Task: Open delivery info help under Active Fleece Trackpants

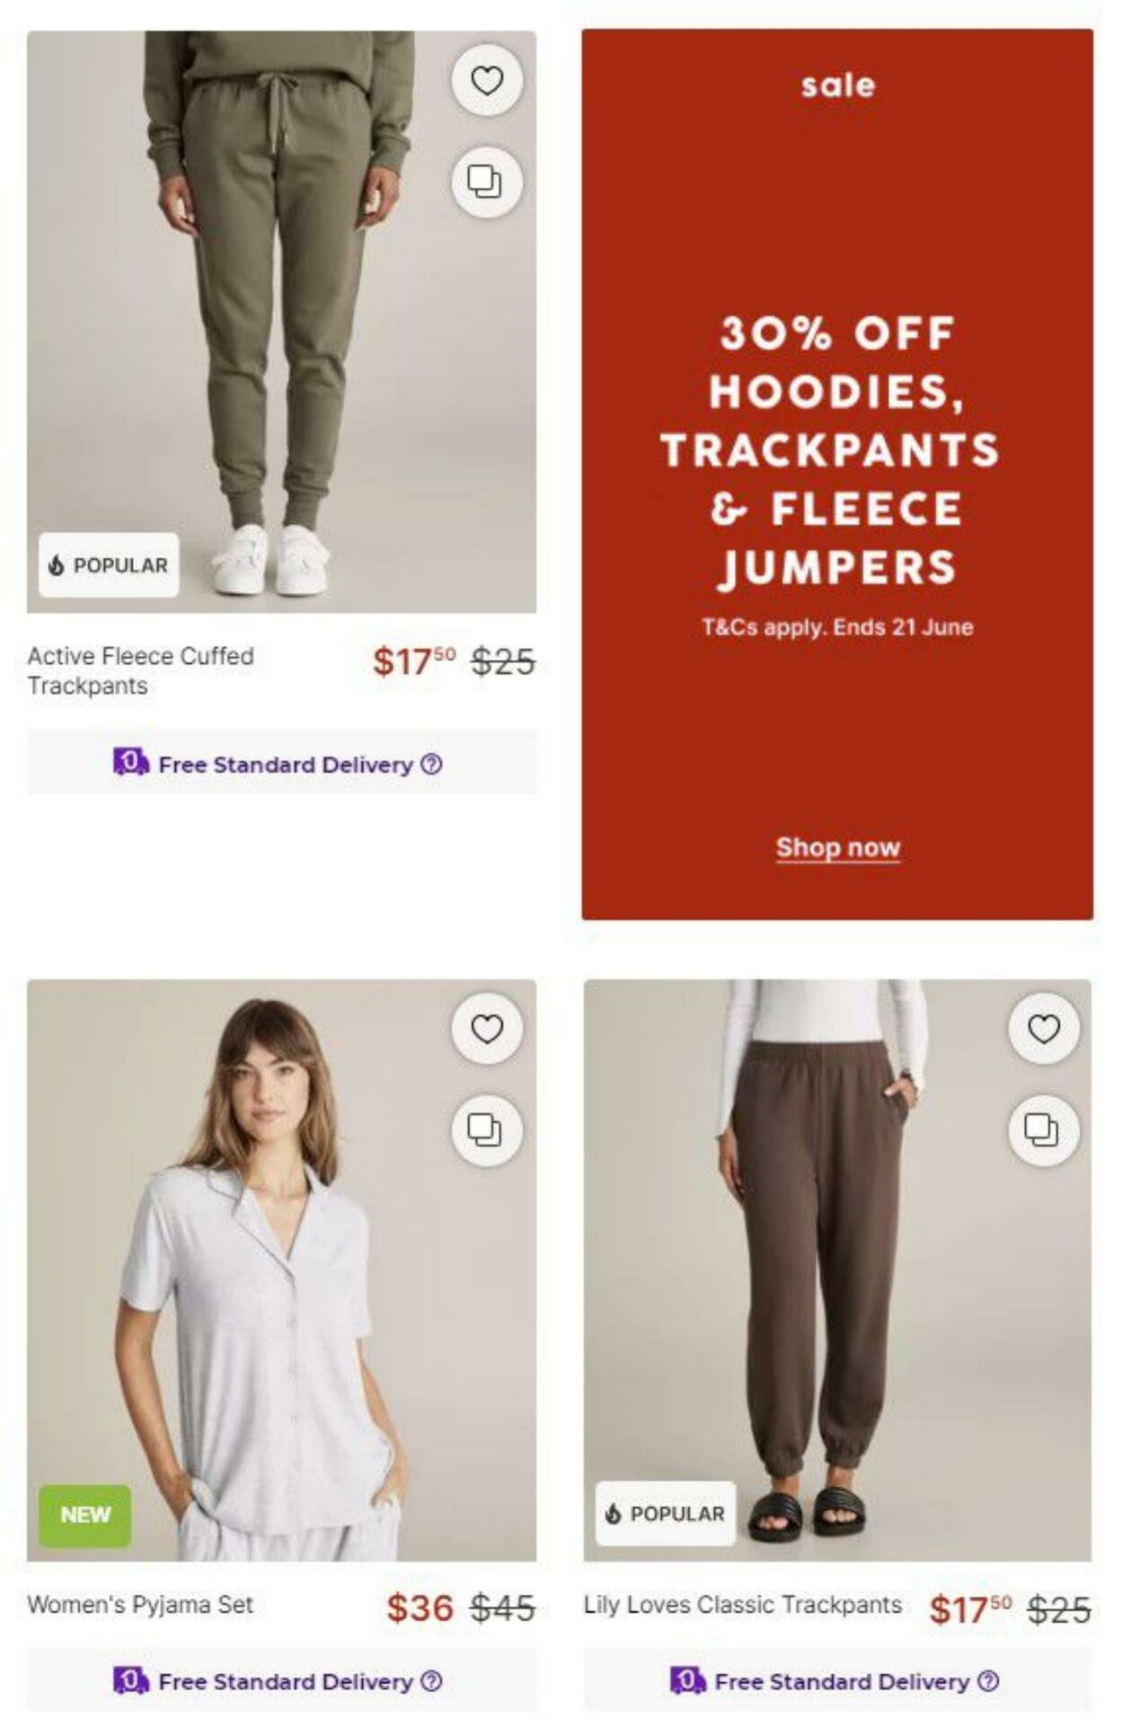Action: click(x=432, y=765)
